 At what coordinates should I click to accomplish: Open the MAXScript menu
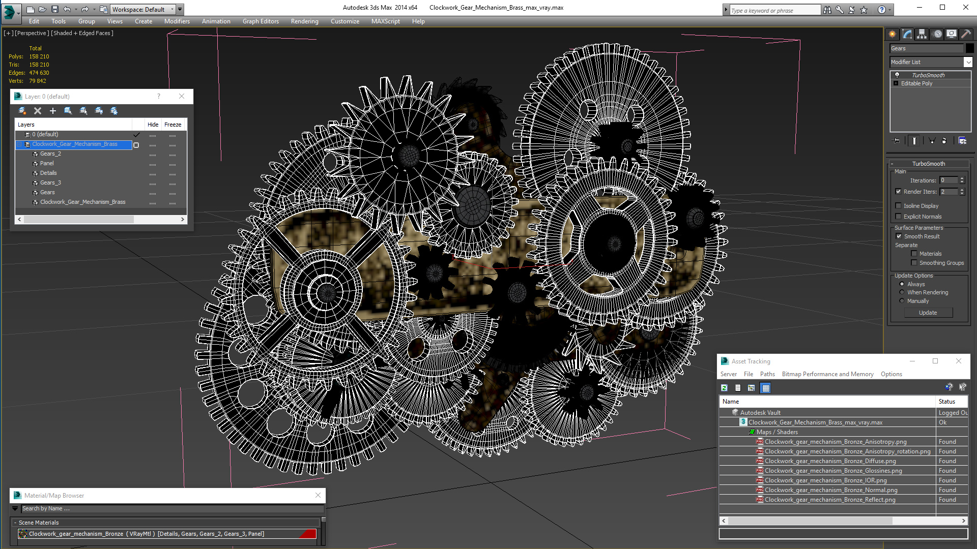[385, 21]
